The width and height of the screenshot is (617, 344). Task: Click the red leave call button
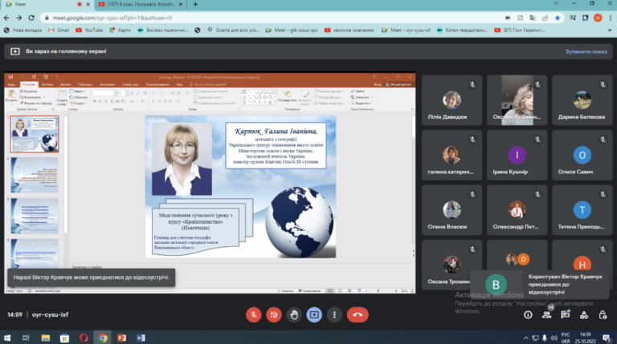click(358, 314)
